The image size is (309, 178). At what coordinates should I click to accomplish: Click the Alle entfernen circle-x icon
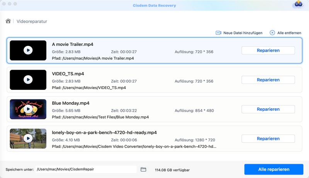coord(272,33)
